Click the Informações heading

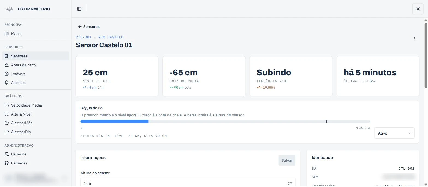click(x=93, y=157)
